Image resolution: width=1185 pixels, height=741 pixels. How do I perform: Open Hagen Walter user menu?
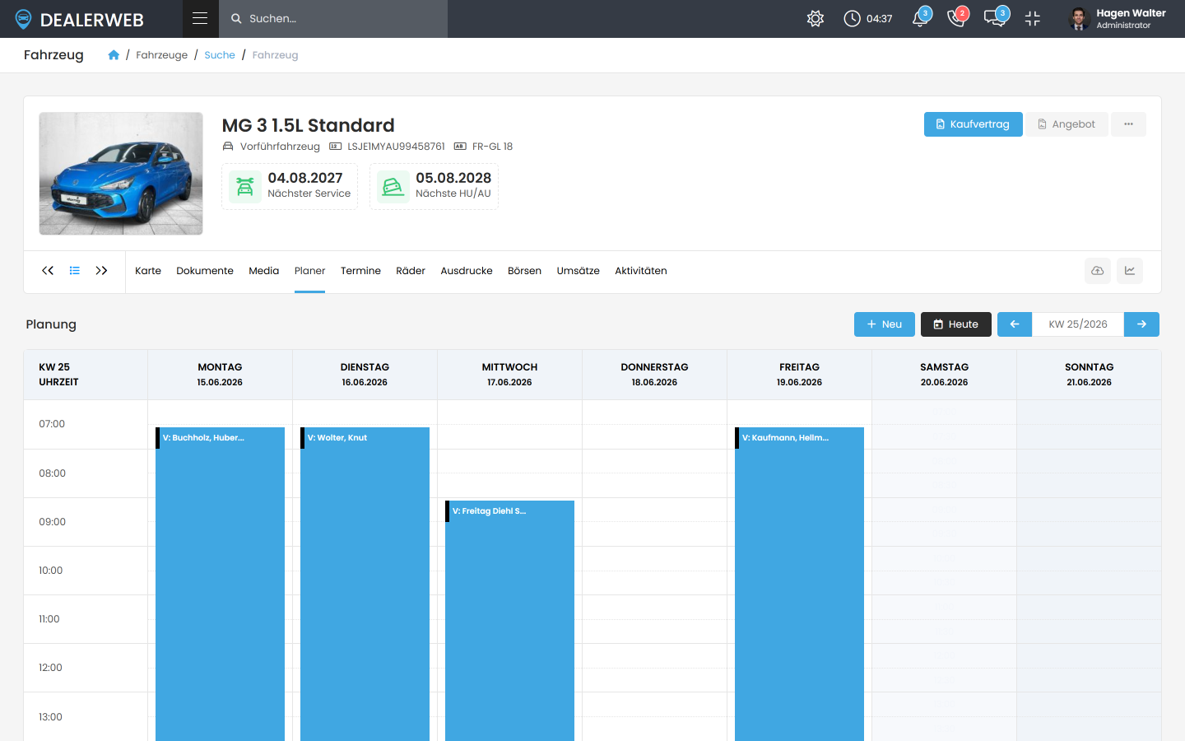click(1118, 18)
